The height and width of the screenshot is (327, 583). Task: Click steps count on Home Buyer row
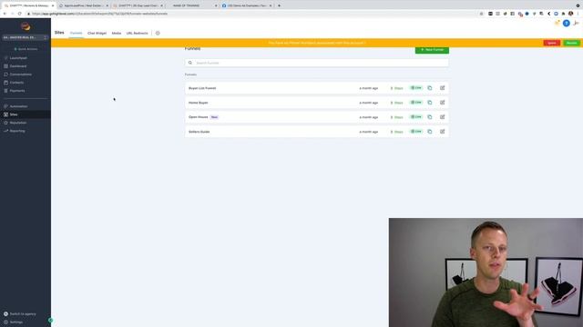point(397,103)
